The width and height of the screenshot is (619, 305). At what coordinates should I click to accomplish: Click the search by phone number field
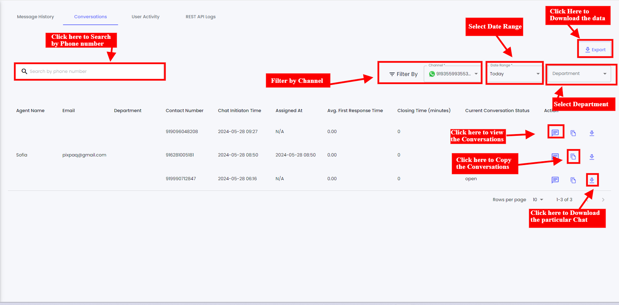pos(93,72)
